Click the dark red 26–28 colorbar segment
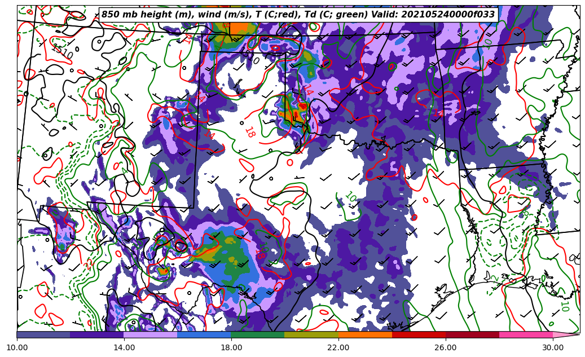585x357 pixels. [x=472, y=334]
